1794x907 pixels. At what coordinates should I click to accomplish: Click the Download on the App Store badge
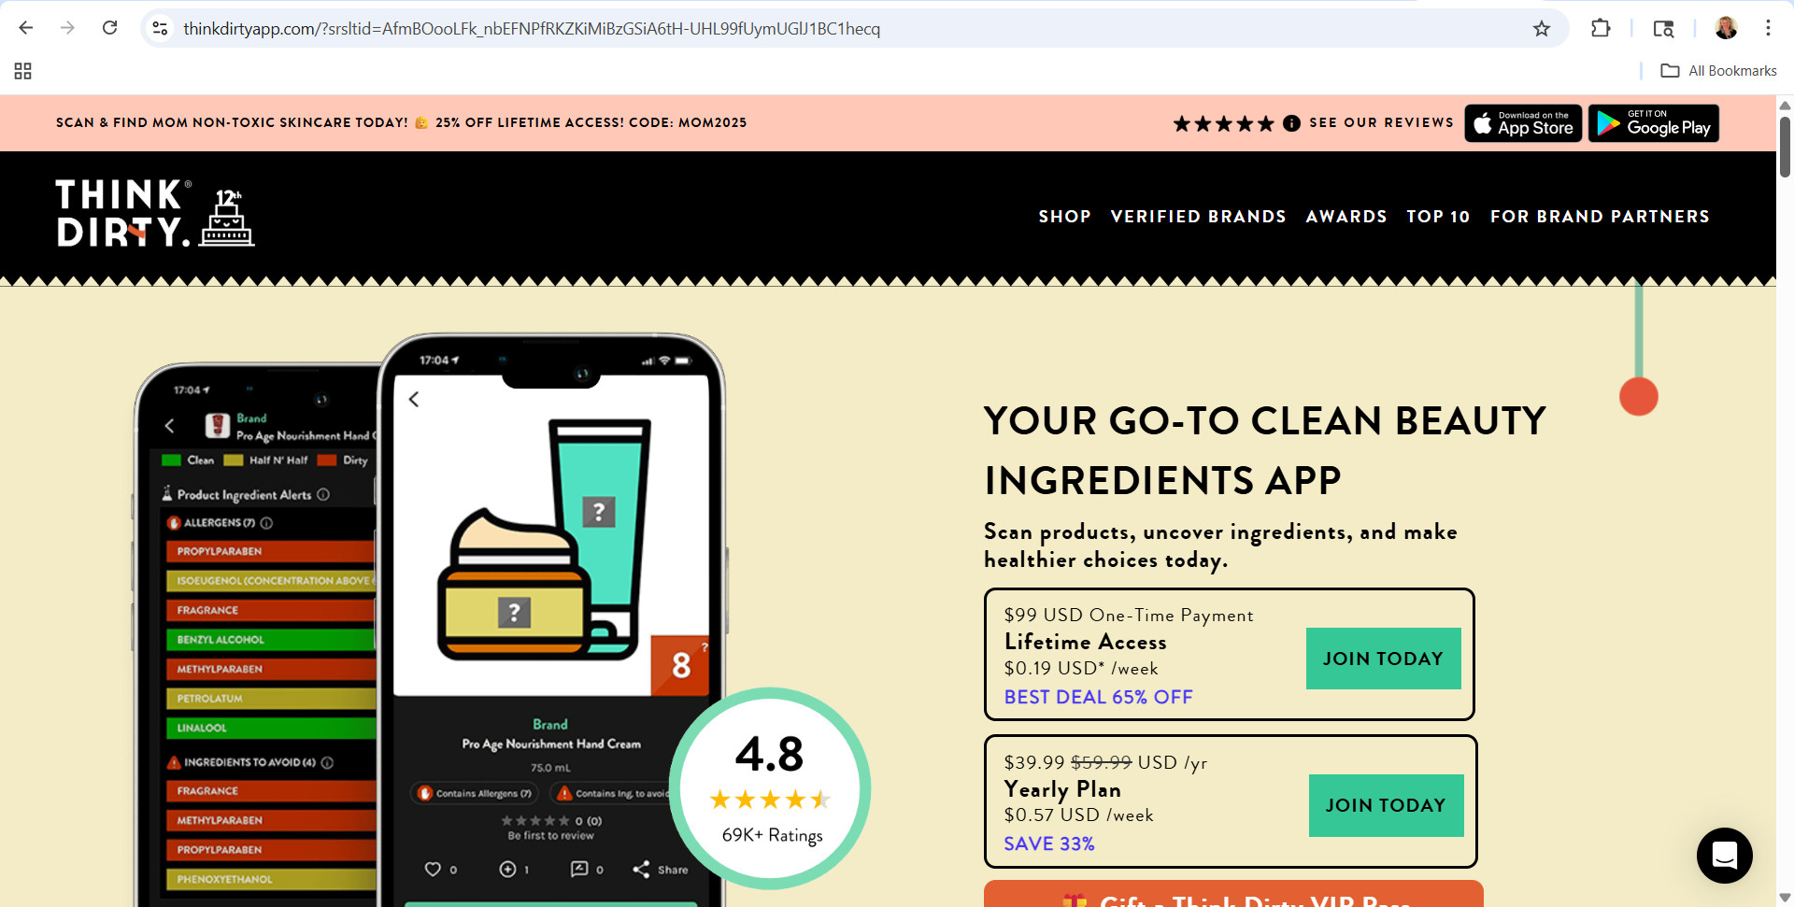point(1522,122)
